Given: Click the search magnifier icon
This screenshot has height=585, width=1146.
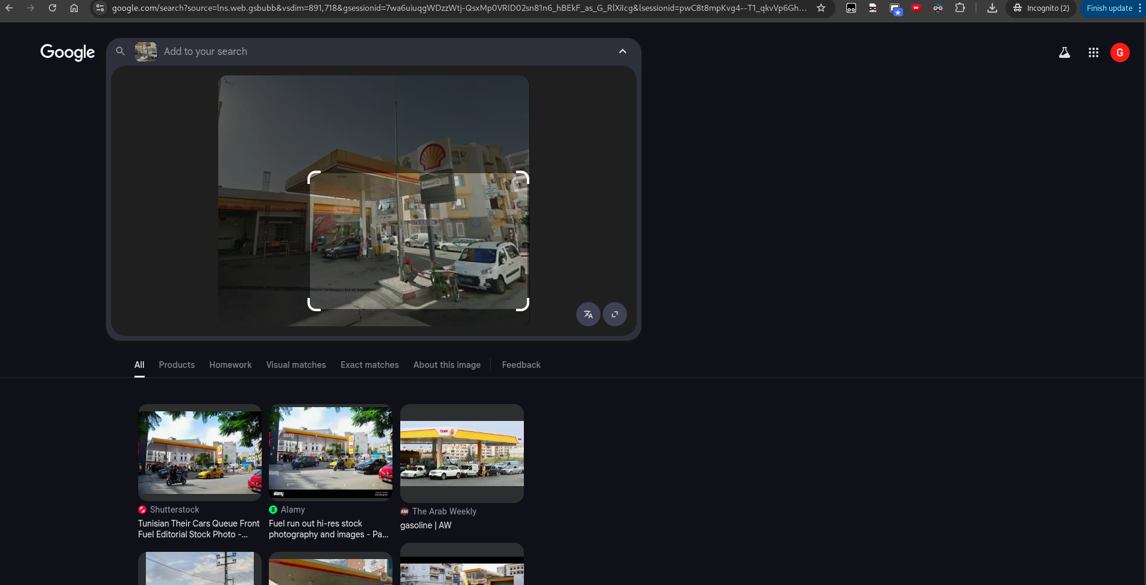Looking at the screenshot, I should click(121, 51).
